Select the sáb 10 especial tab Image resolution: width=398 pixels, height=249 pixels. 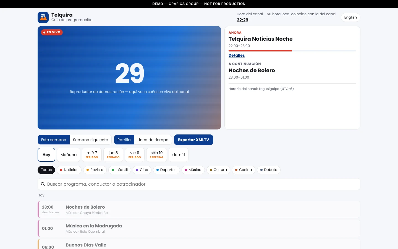157,155
